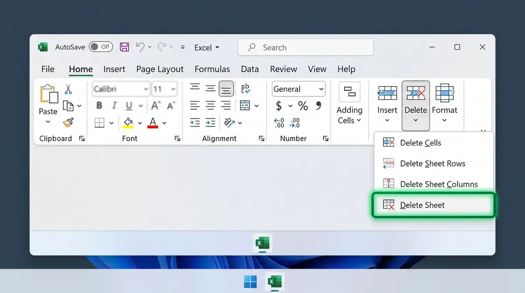Click the Borders icon
The height and width of the screenshot is (293, 525).
coord(100,123)
